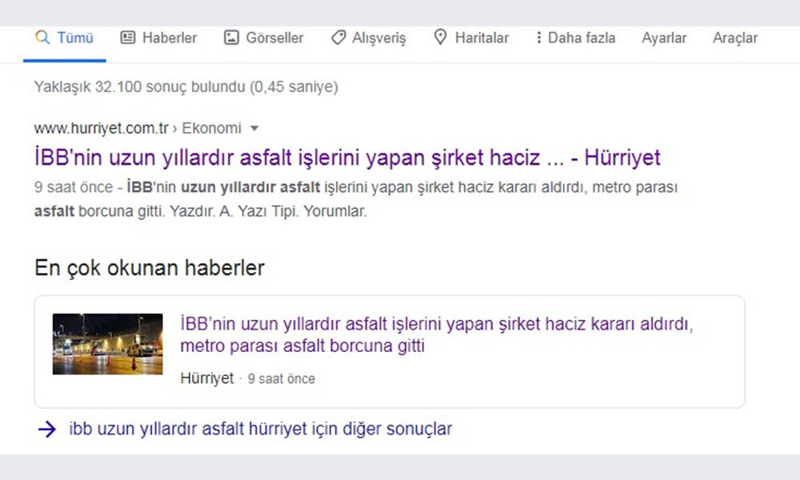800x480 pixels.
Task: Click the map pin icon beside Haritalar
Action: (x=440, y=37)
